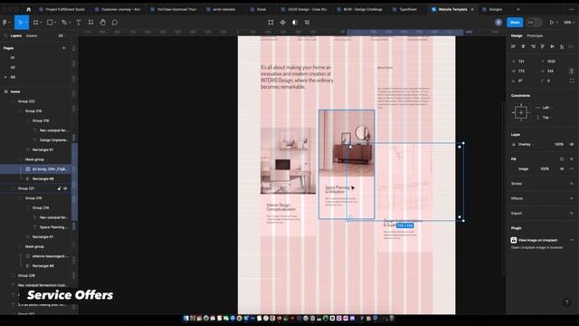The height and width of the screenshot is (326, 579).
Task: Add an Export setting with plus
Action: tap(572, 214)
